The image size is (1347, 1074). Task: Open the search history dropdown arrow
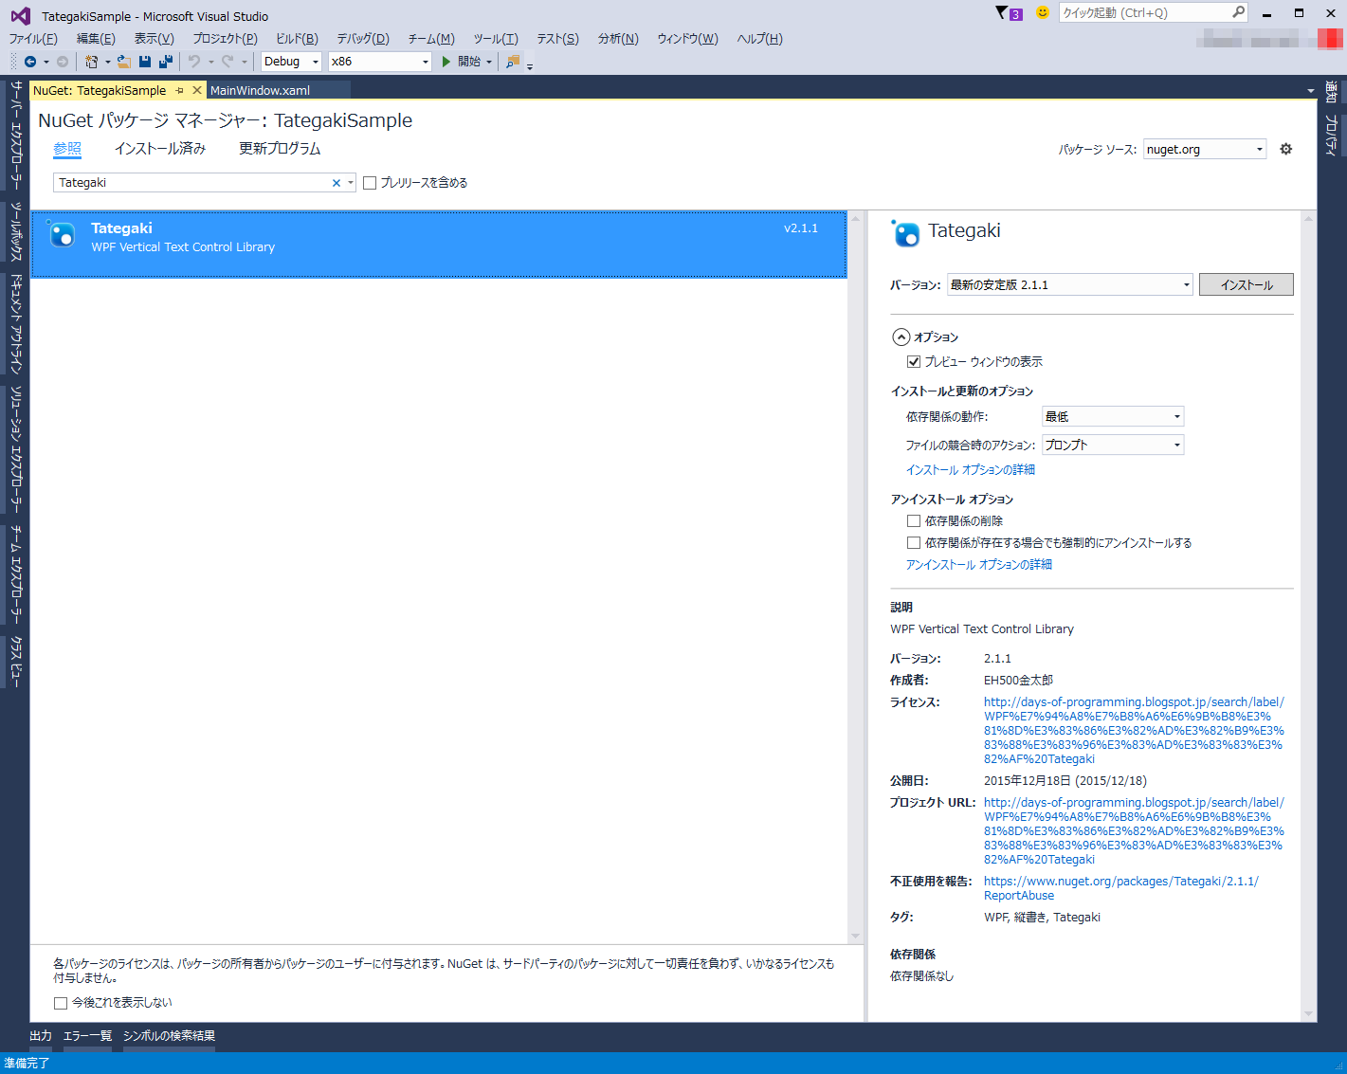[351, 183]
